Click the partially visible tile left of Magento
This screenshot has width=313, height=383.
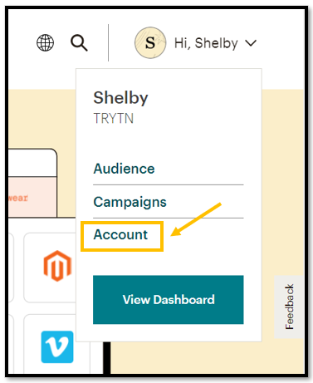(x=11, y=268)
